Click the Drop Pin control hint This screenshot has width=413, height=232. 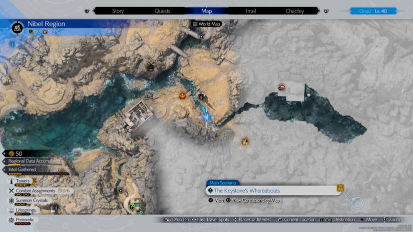tap(176, 219)
